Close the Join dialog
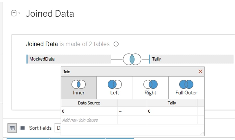Image resolution: width=235 pixels, height=140 pixels. pos(200,71)
